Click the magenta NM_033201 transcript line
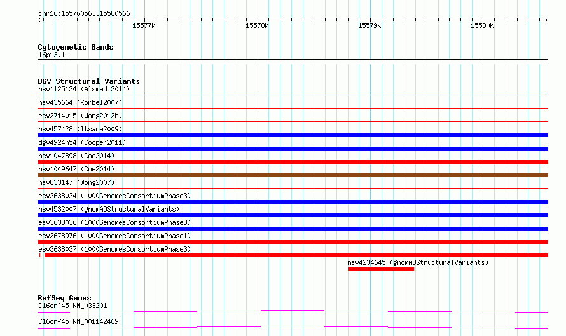This screenshot has width=566, height=336. (x=293, y=311)
